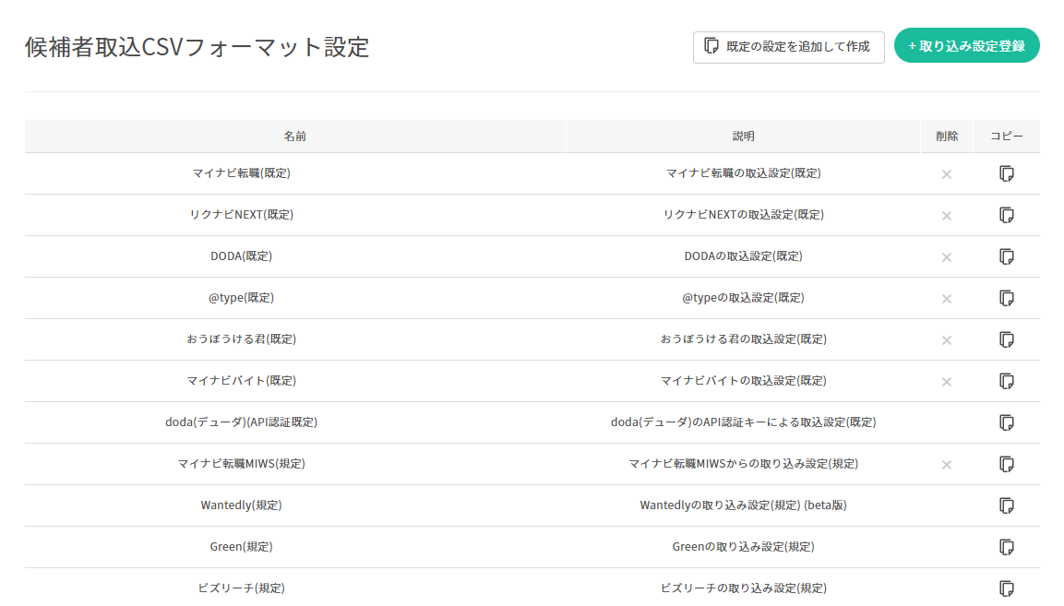
Task: Copy the マイナビ転職(既定) setting
Action: (x=1006, y=173)
